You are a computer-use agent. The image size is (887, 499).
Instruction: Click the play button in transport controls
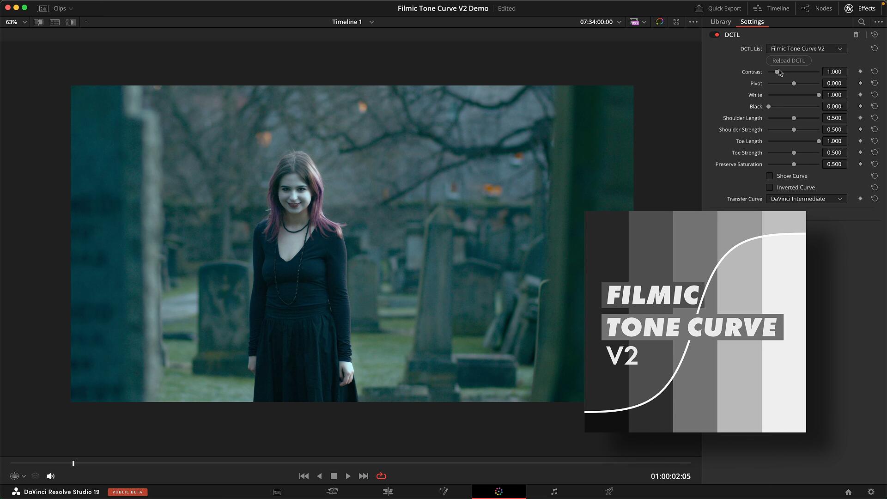tap(348, 476)
